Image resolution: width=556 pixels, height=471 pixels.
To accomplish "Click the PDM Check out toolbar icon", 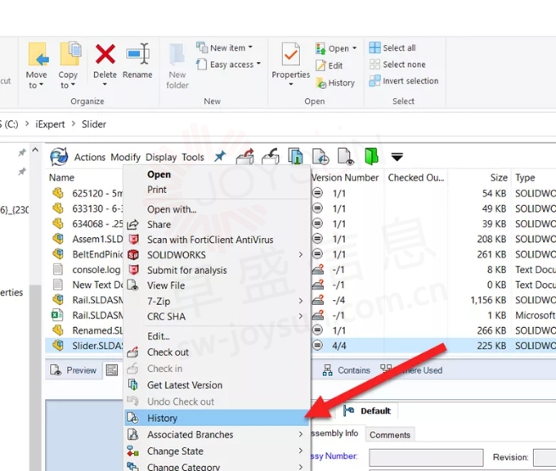I will [x=246, y=156].
